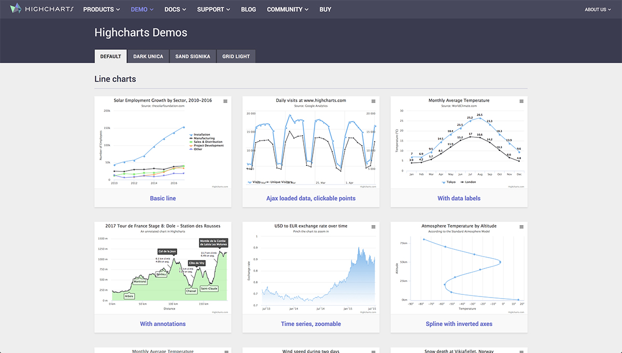Screen dimensions: 622x353
Task: Click the Highcharts Demos page heading
Action: pyautogui.click(x=141, y=33)
